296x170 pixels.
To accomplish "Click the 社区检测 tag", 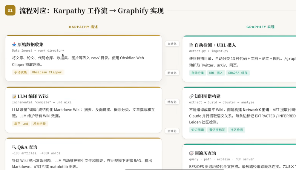I will pos(237,130).
